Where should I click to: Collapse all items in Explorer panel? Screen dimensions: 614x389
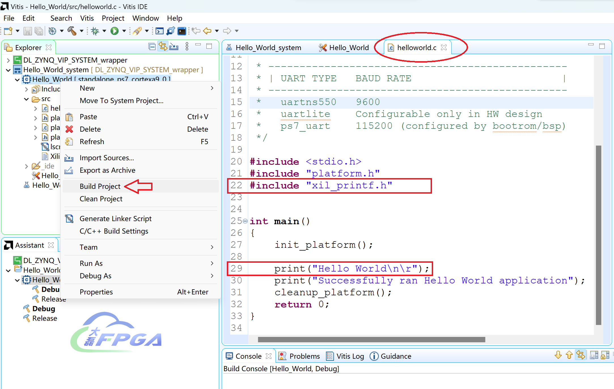click(152, 46)
